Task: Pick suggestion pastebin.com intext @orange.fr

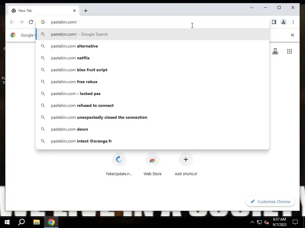Action: (153, 141)
